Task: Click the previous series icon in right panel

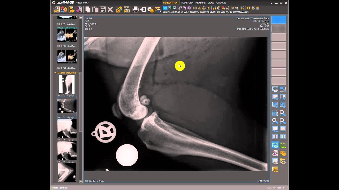Action: click(275, 97)
